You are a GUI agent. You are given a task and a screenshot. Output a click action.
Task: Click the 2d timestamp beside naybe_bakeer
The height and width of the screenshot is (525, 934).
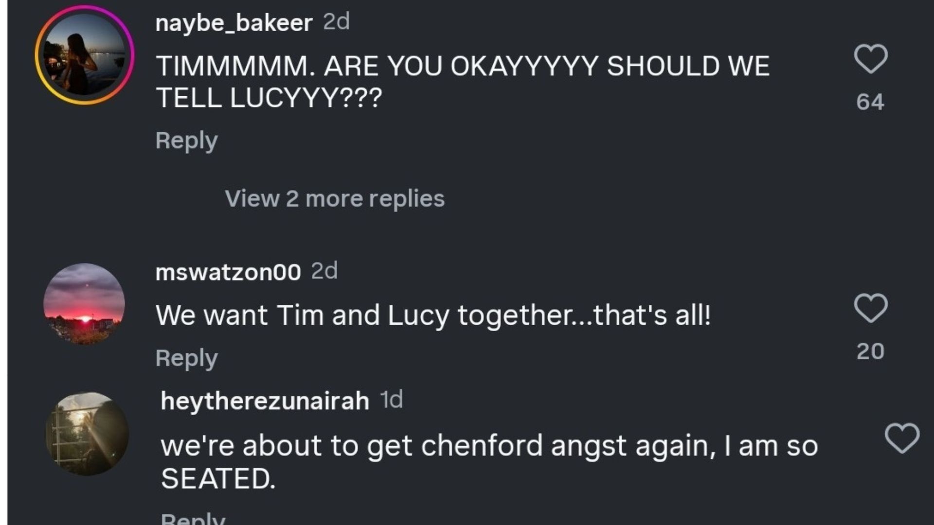coord(337,21)
